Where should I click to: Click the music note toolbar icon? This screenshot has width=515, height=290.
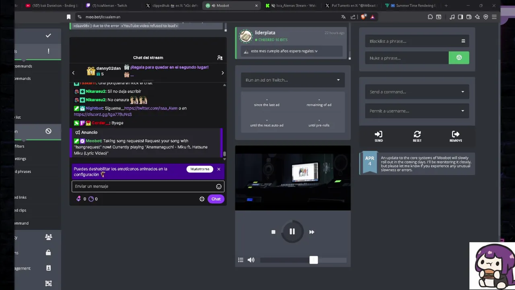[x=452, y=17]
